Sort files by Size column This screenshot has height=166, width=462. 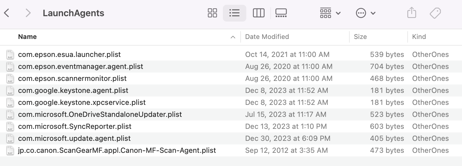tap(360, 37)
